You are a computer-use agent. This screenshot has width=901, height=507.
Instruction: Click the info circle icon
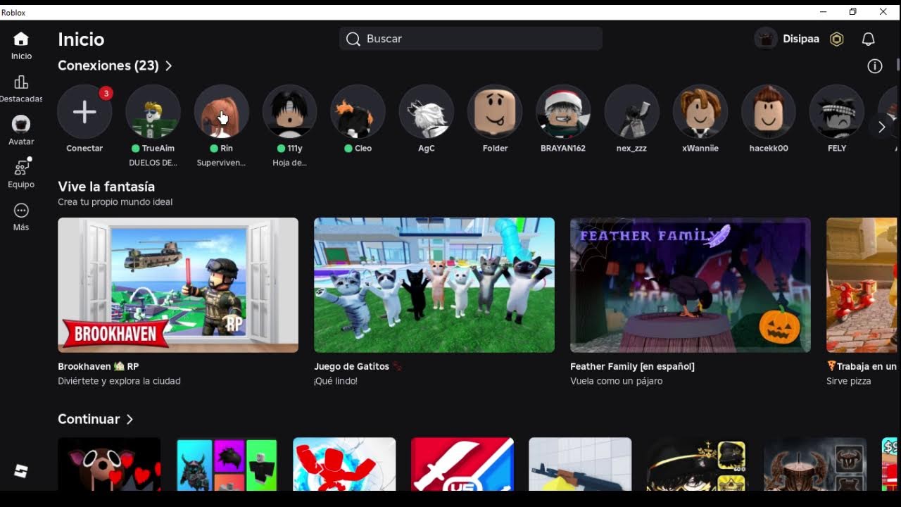click(x=875, y=66)
